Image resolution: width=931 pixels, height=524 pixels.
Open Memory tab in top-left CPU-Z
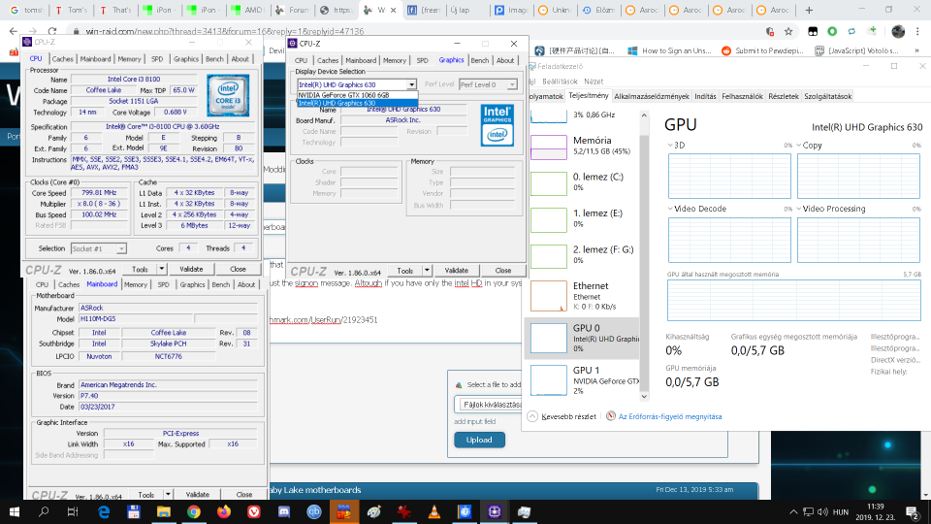(x=129, y=59)
